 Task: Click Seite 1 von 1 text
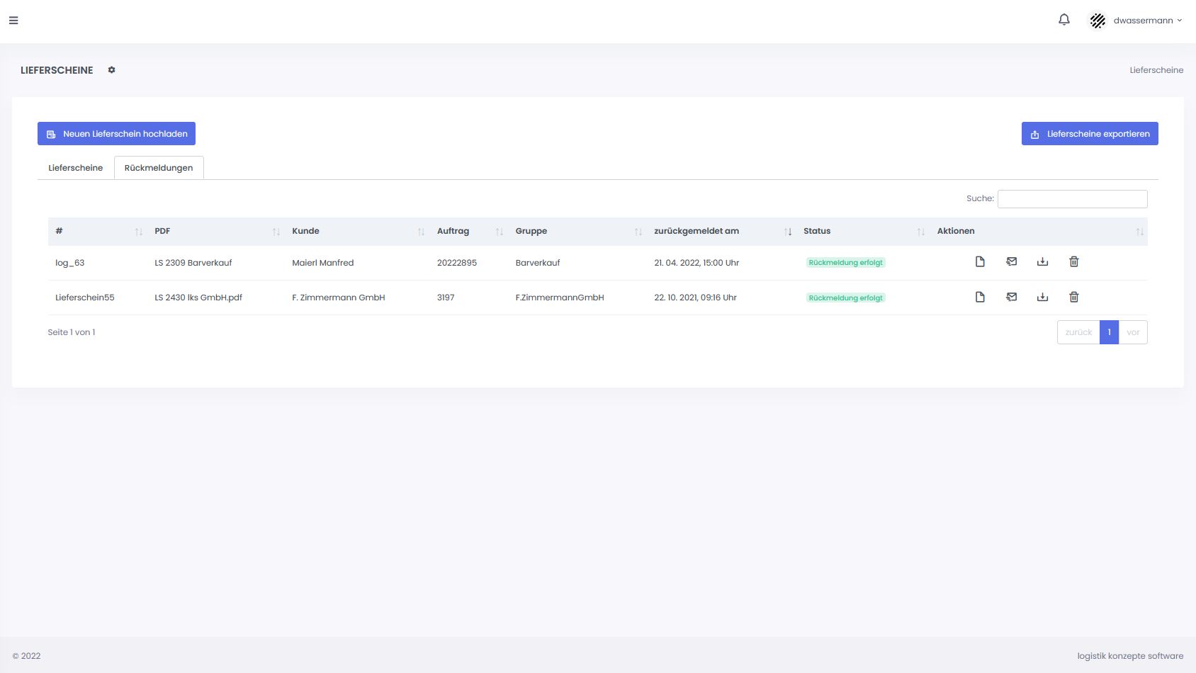pos(72,332)
